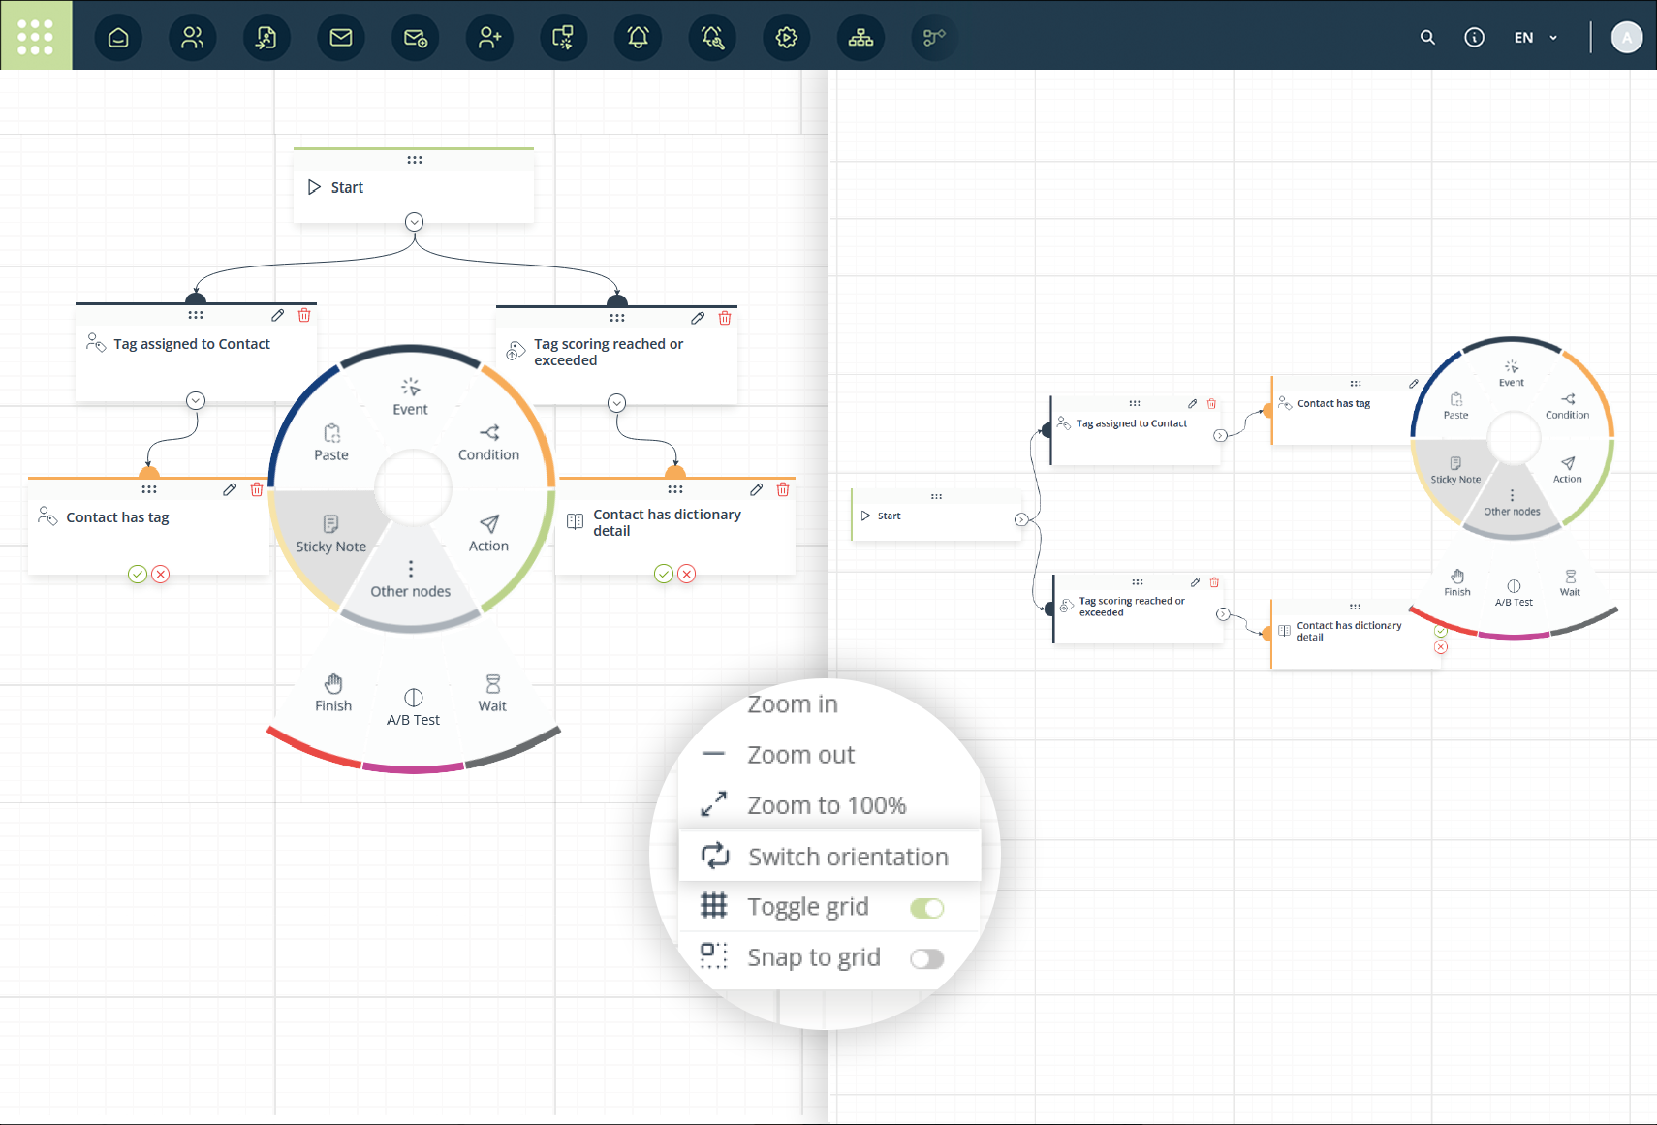Select Finish node in large radial submenu
This screenshot has height=1125, width=1657.
point(333,693)
